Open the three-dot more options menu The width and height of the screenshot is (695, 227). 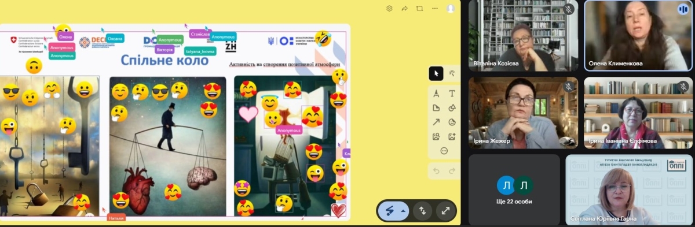[x=434, y=9]
